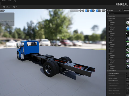The width and height of the screenshot is (129, 96).
Task: Toggle Isolate for Element 6
Action: click(109, 57)
